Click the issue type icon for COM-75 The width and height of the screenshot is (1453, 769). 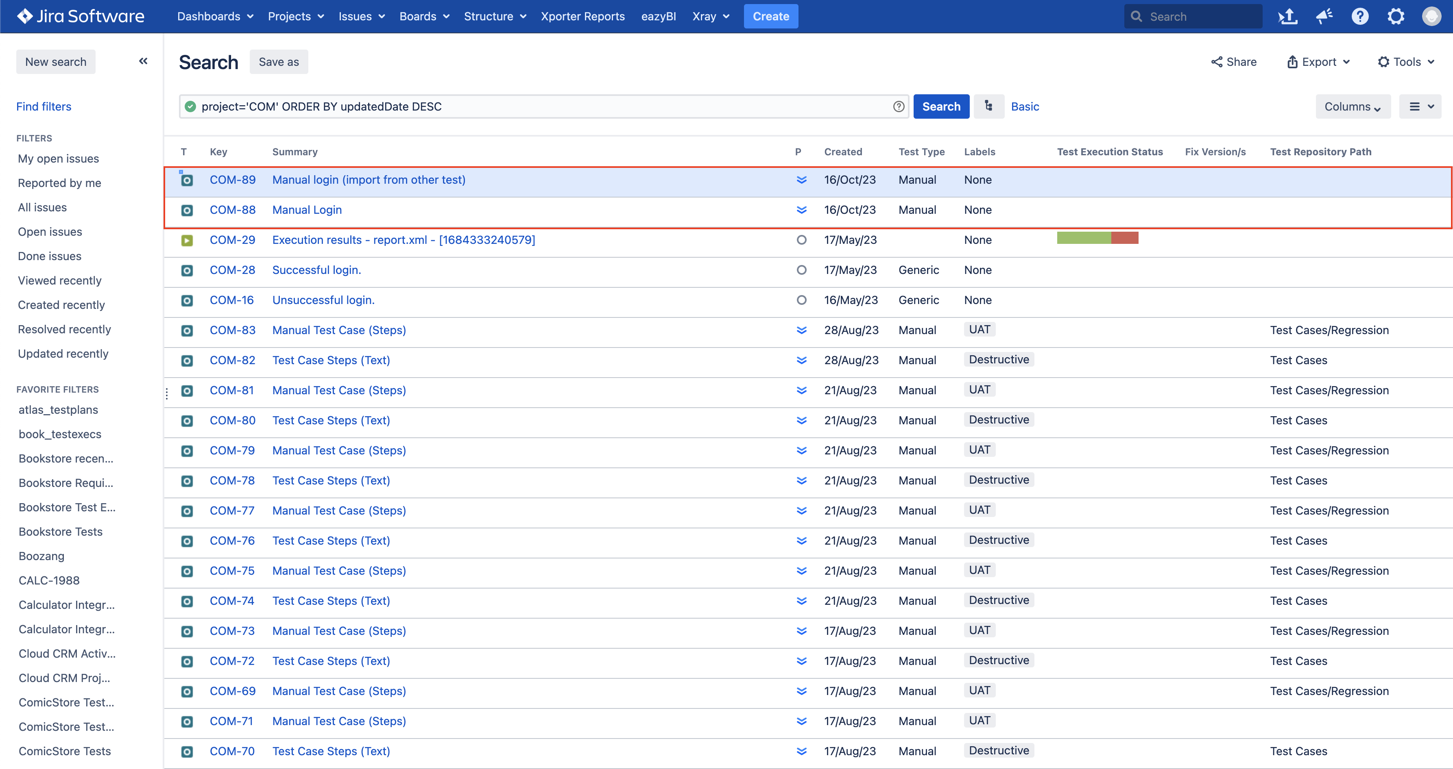pyautogui.click(x=187, y=571)
